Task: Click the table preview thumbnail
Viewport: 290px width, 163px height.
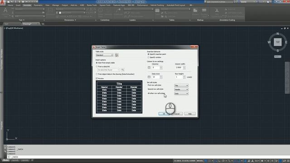Action: coord(119,97)
